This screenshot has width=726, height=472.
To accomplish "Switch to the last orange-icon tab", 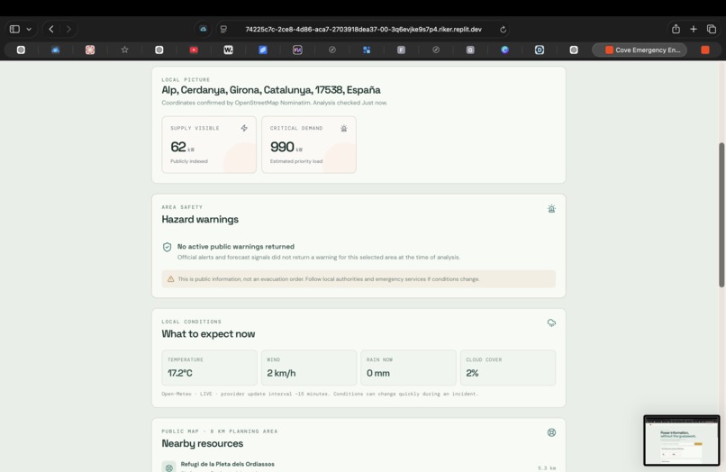I will [704, 50].
